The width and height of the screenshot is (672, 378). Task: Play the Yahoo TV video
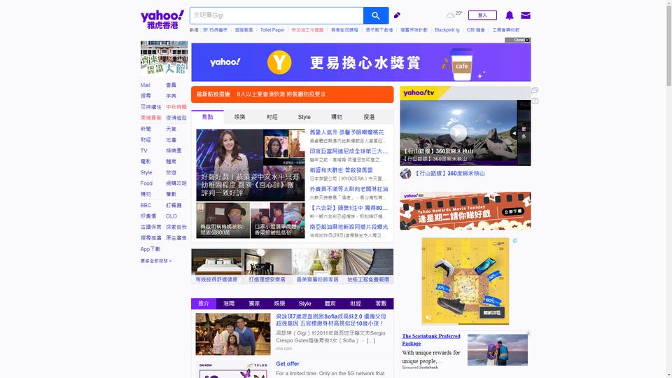458,132
